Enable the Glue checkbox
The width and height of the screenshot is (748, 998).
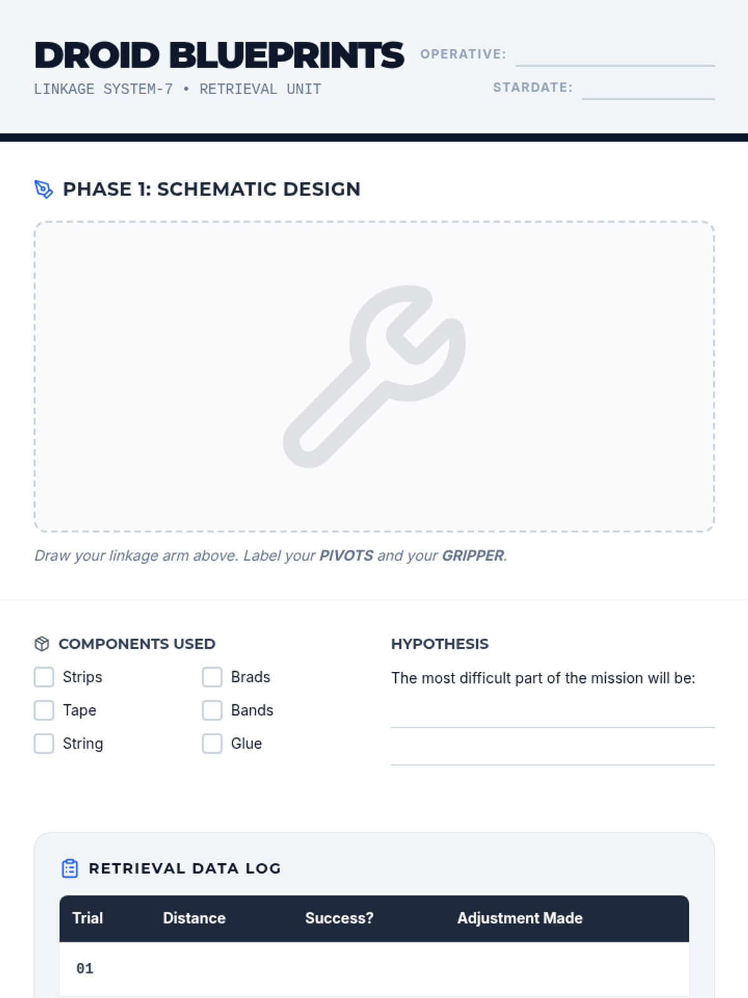[212, 744]
